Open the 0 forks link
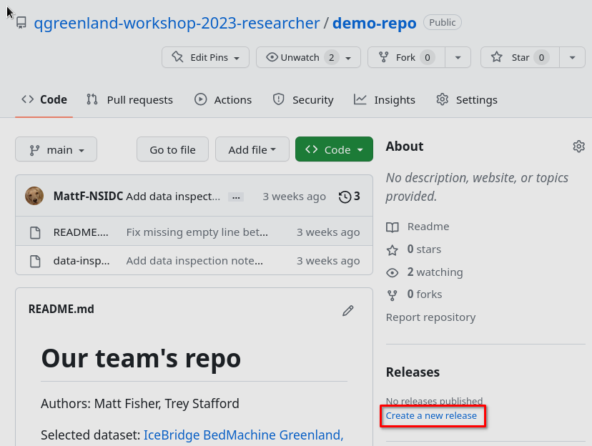592x446 pixels. point(425,294)
